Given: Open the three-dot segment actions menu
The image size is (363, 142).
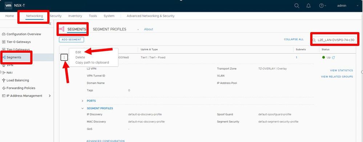Looking at the screenshot, I should (x=64, y=57).
